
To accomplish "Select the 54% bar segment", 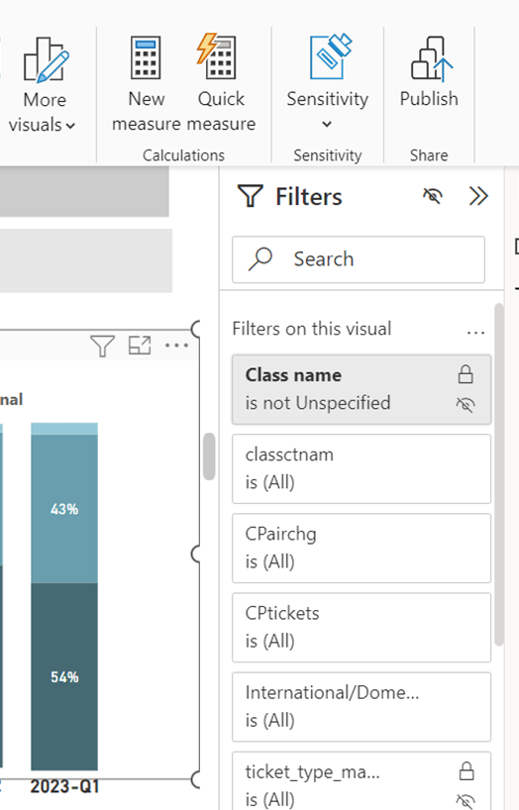I will (x=64, y=676).
